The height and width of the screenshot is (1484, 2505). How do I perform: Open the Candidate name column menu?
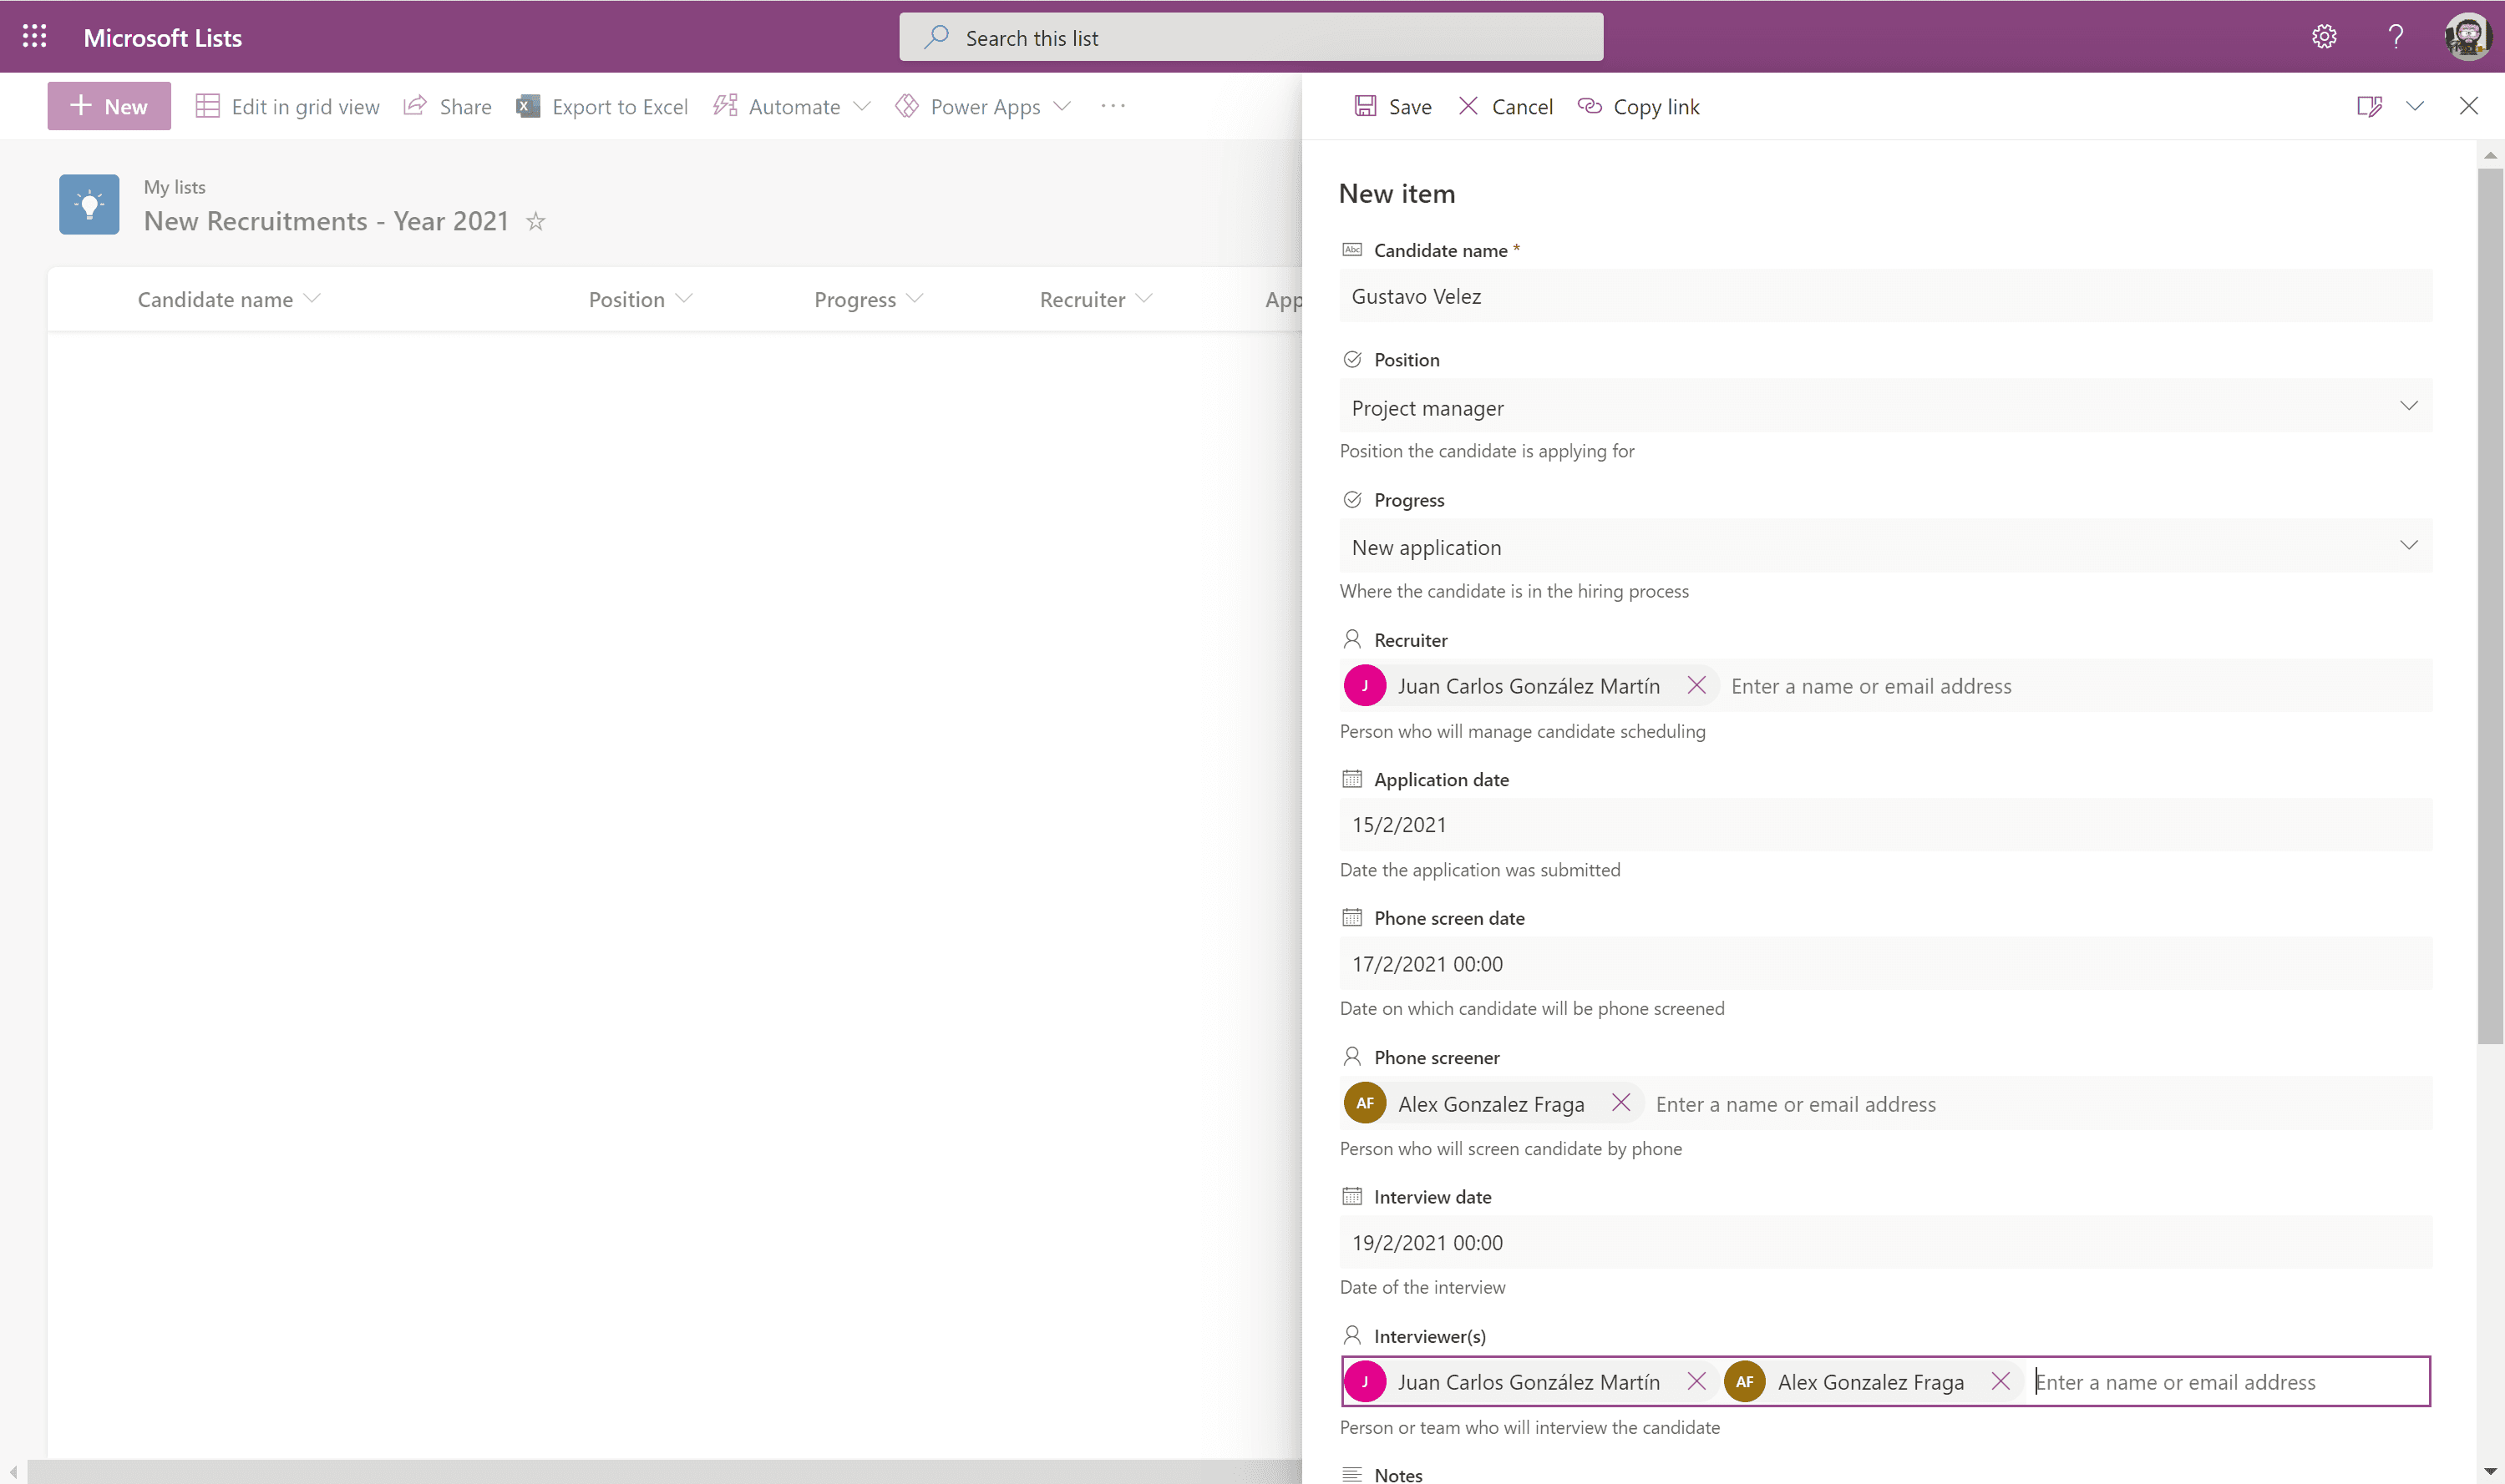[229, 299]
